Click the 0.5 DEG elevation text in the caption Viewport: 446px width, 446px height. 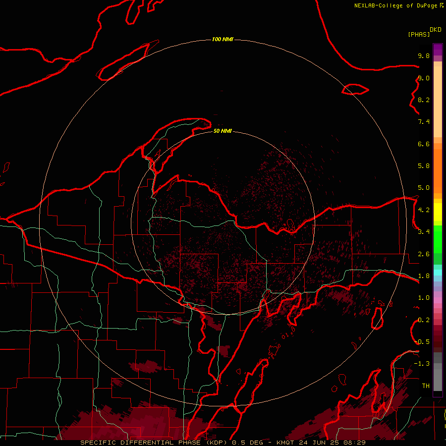point(249,443)
